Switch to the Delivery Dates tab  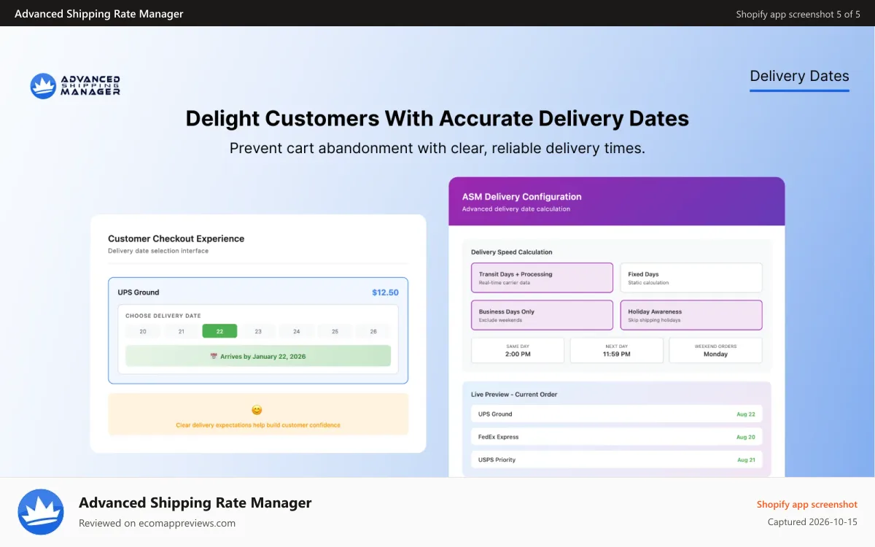tap(799, 77)
